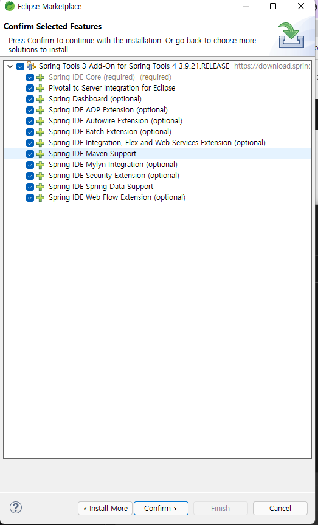Uncheck Integration, Flex and Web Services checkbox

[x=30, y=143]
